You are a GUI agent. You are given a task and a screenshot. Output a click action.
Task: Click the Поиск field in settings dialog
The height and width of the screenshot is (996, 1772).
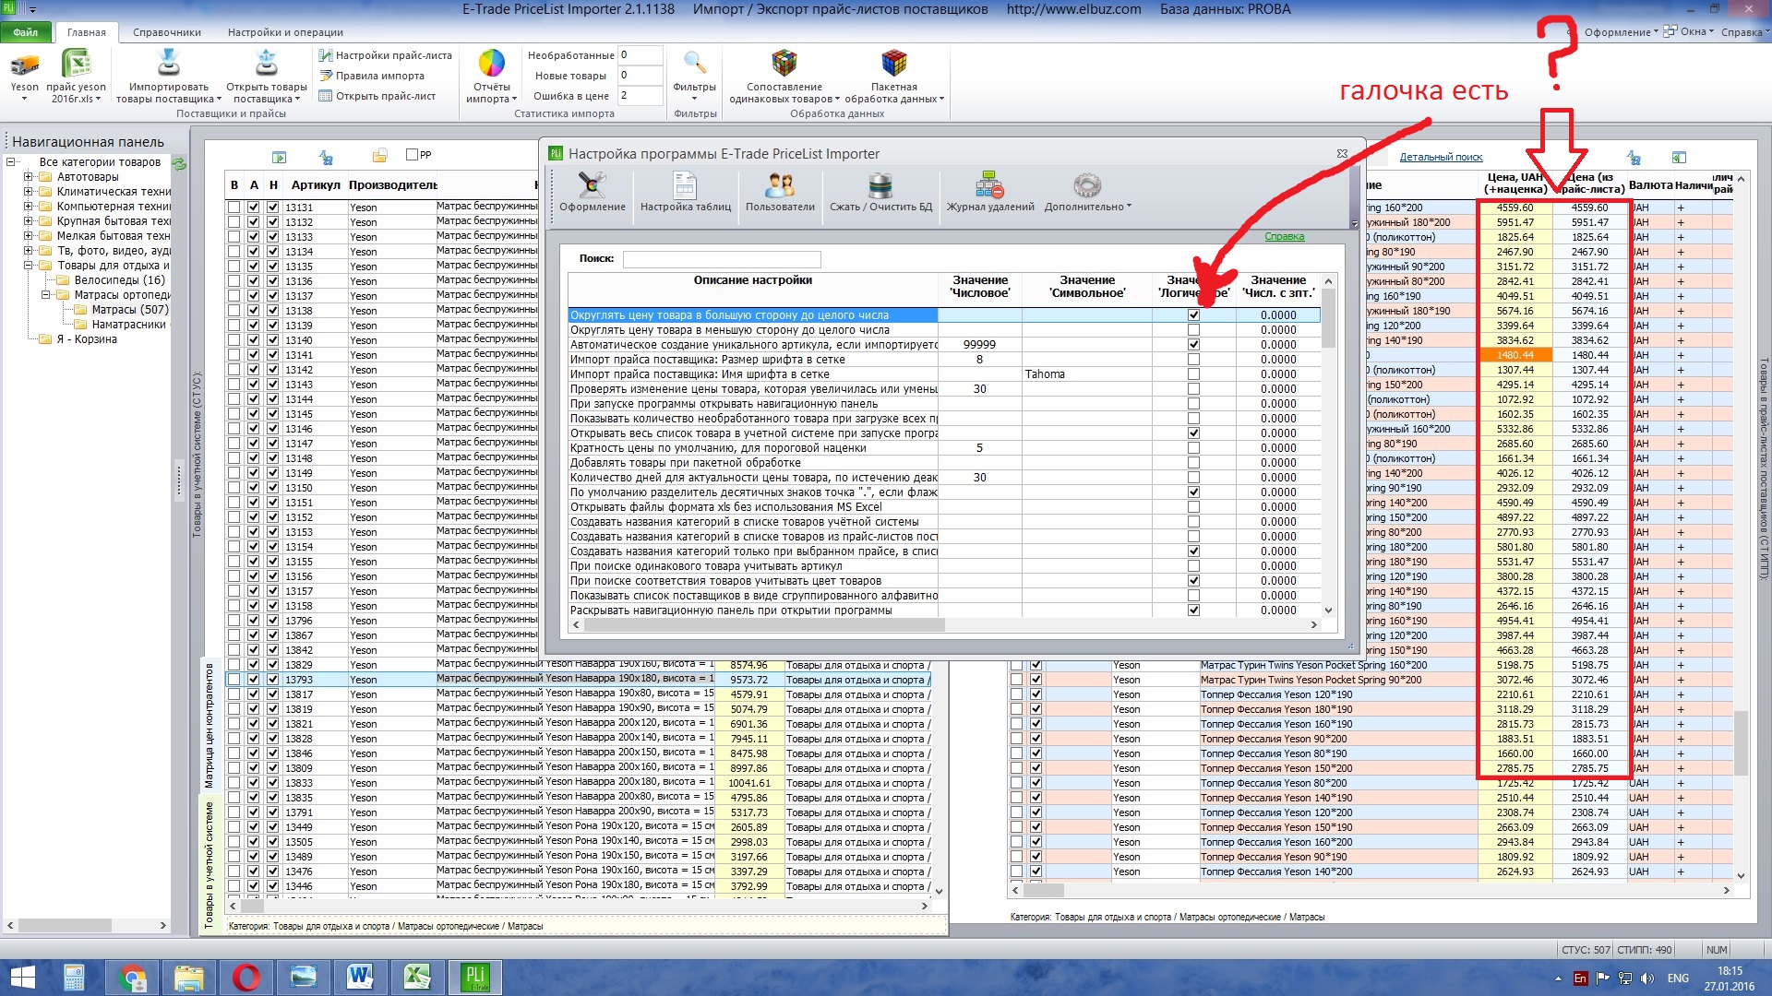click(722, 259)
